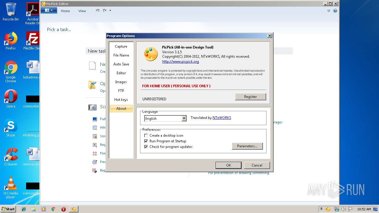
Task: Click the Undo arrow in quick toolbar
Action: (97, 10)
